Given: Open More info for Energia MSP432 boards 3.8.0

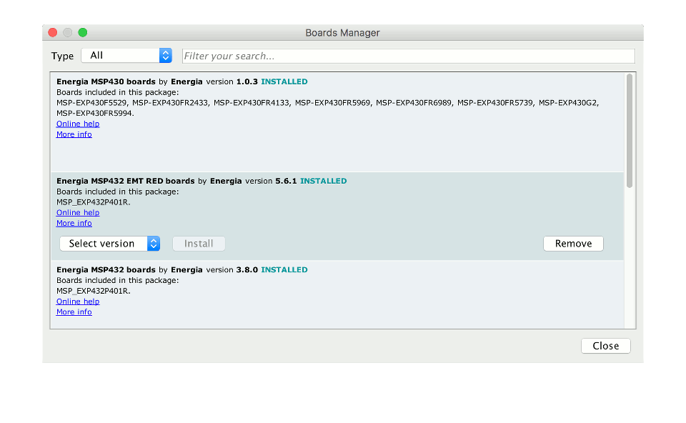Looking at the screenshot, I should pos(74,312).
